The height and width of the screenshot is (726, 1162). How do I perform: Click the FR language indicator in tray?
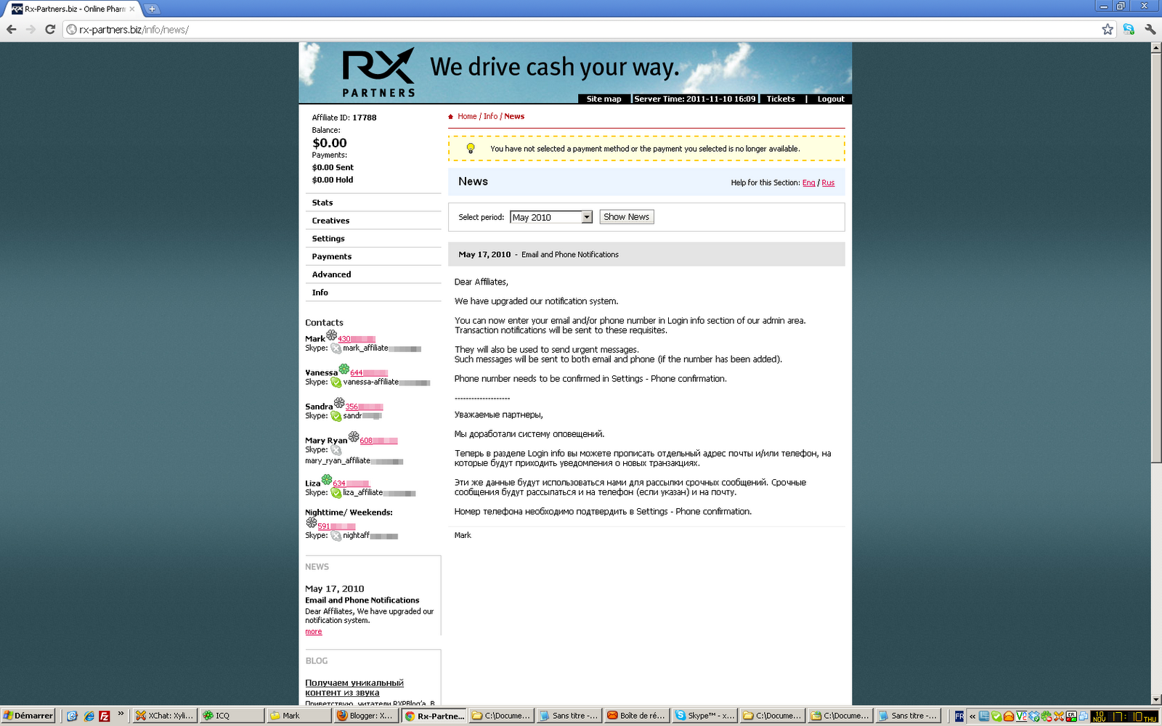pyautogui.click(x=959, y=716)
